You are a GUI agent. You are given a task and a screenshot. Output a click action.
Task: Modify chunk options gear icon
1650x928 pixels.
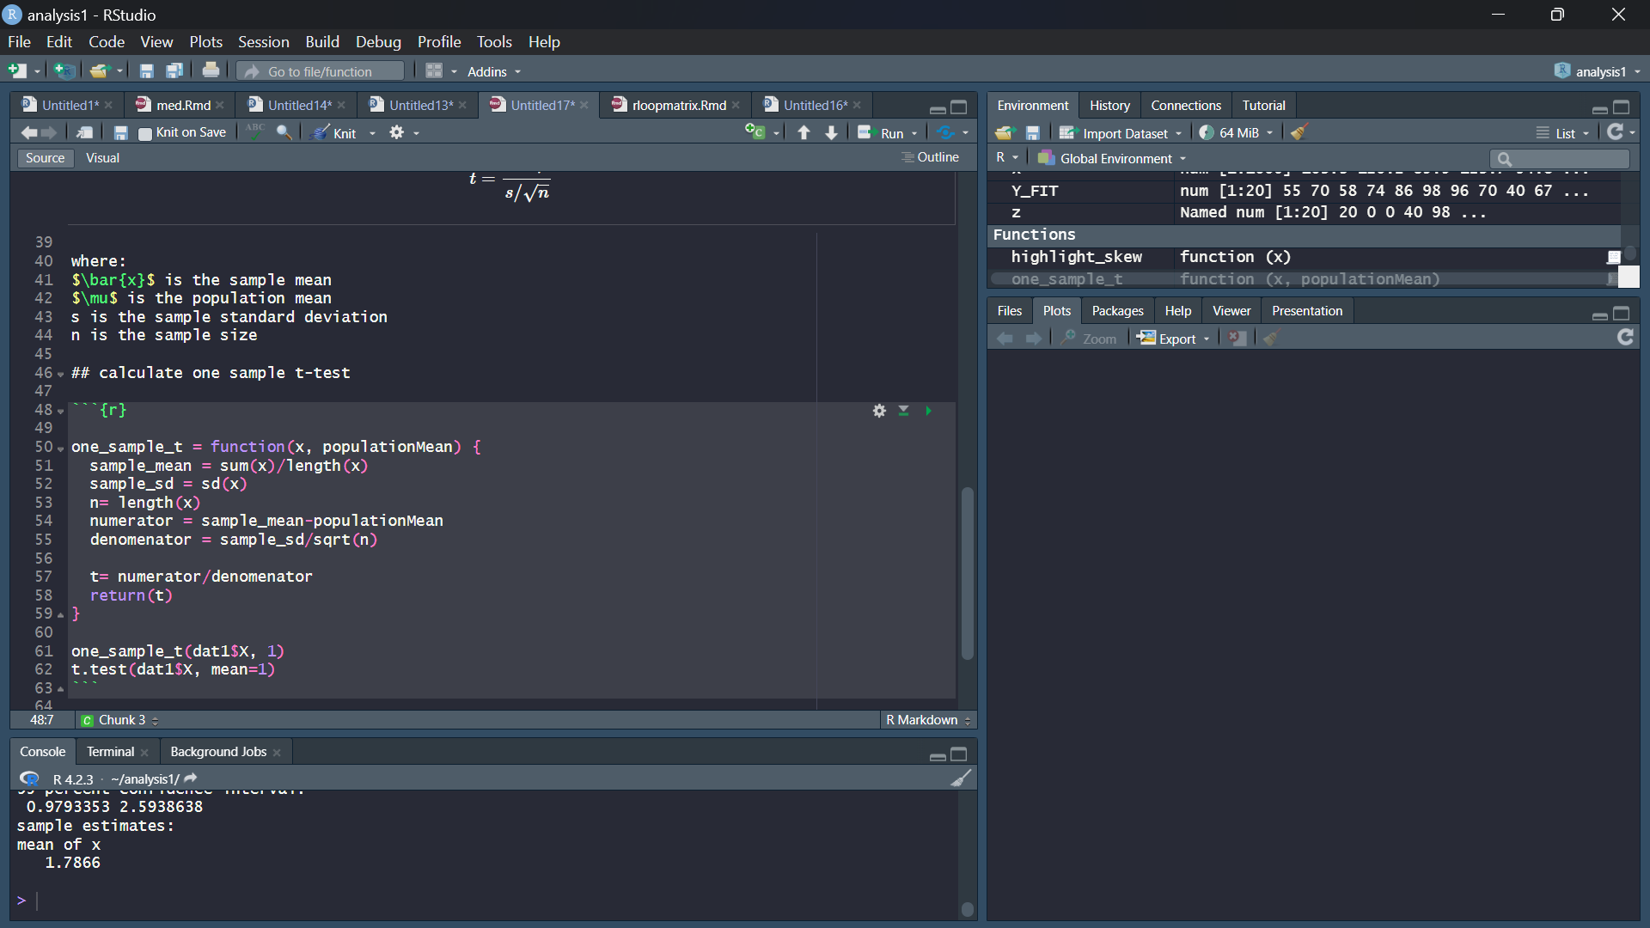(x=879, y=411)
